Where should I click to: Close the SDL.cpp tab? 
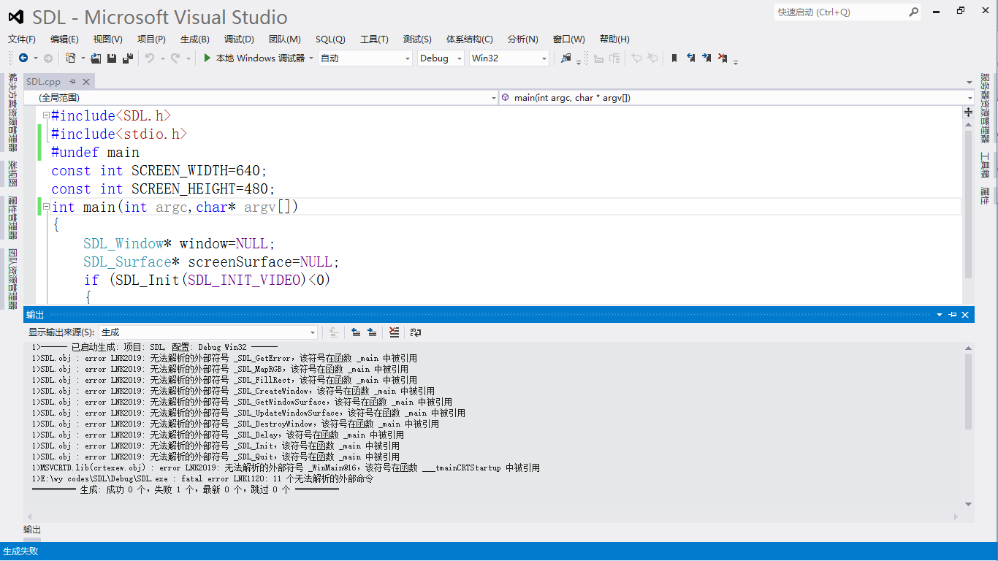(x=86, y=81)
